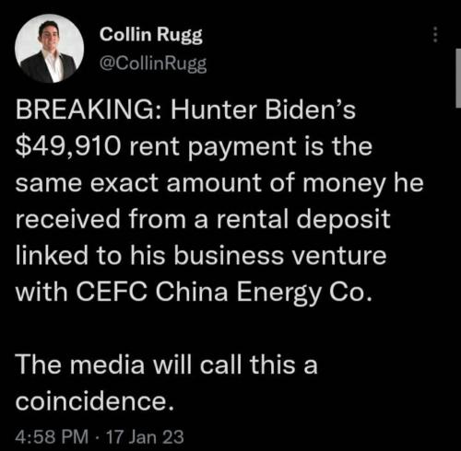This screenshot has height=451, width=461.
Task: Click the Hunter Biden's name text
Action: coord(263,110)
